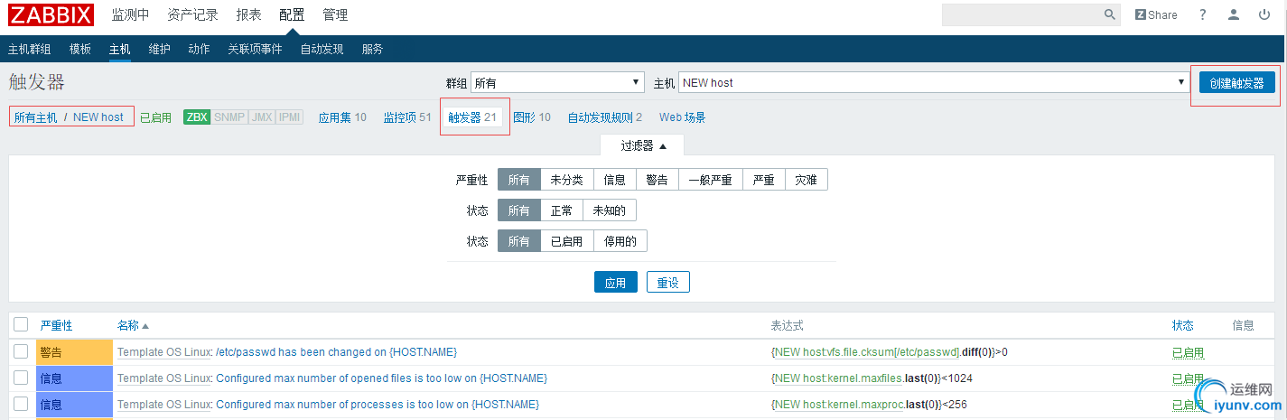Click the IPMI availability badge
This screenshot has height=420, width=1287.
pos(290,117)
